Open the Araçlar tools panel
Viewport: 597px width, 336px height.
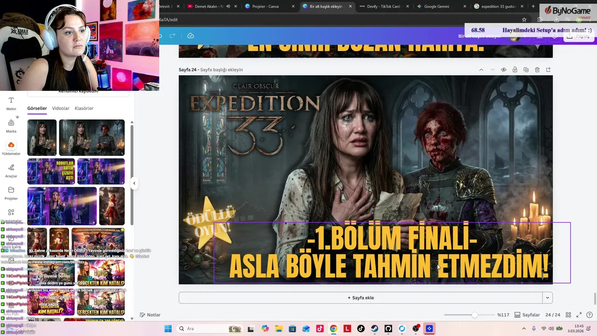point(11,171)
